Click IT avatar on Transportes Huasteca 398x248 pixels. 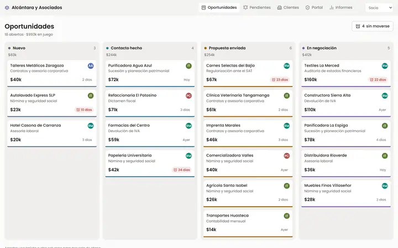click(286, 216)
